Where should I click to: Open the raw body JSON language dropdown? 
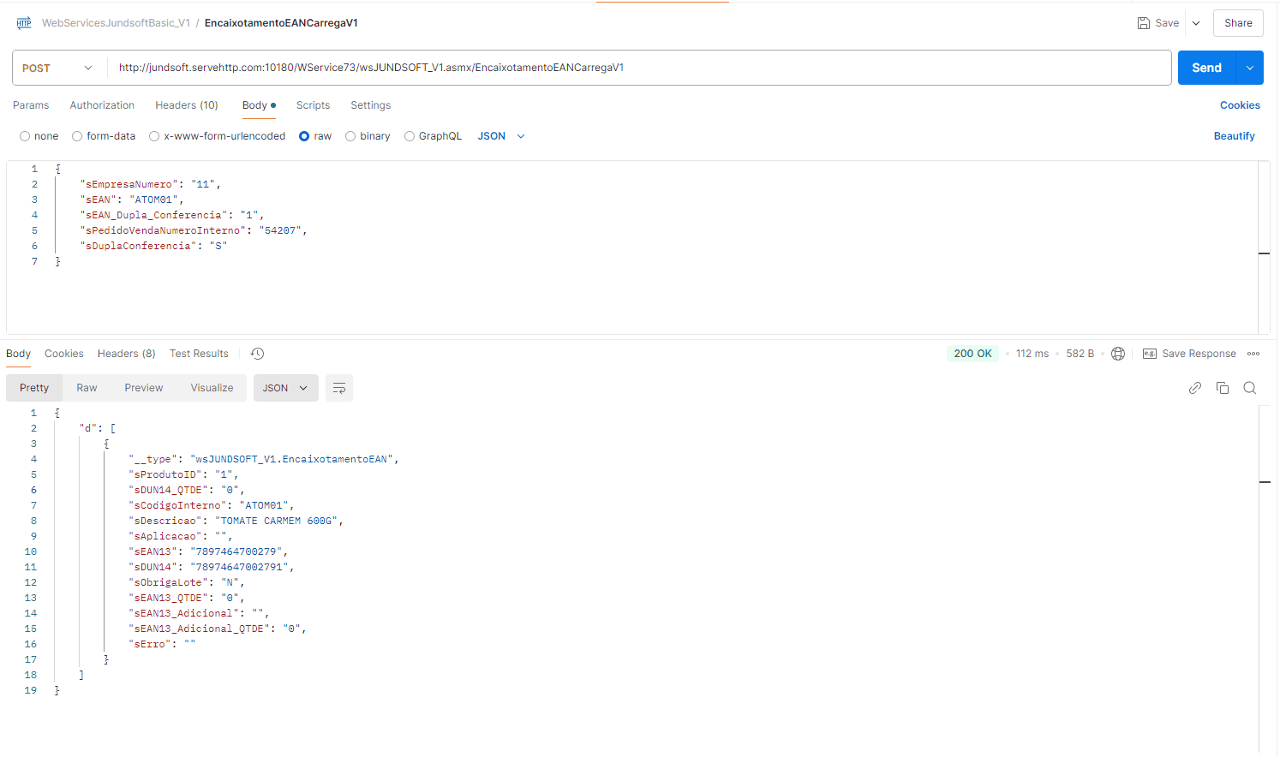[501, 136]
